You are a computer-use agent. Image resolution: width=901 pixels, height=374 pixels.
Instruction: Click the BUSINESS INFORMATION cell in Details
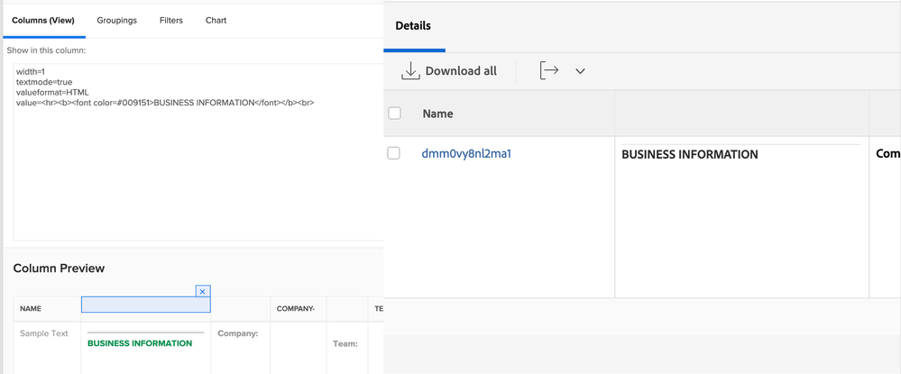[x=690, y=154]
